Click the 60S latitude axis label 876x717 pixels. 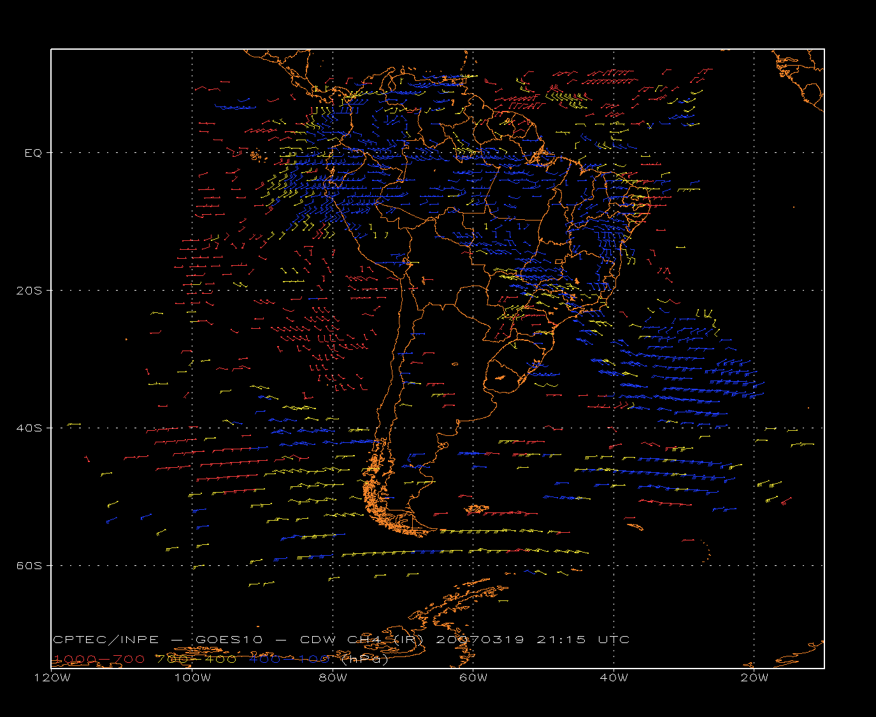[29, 566]
